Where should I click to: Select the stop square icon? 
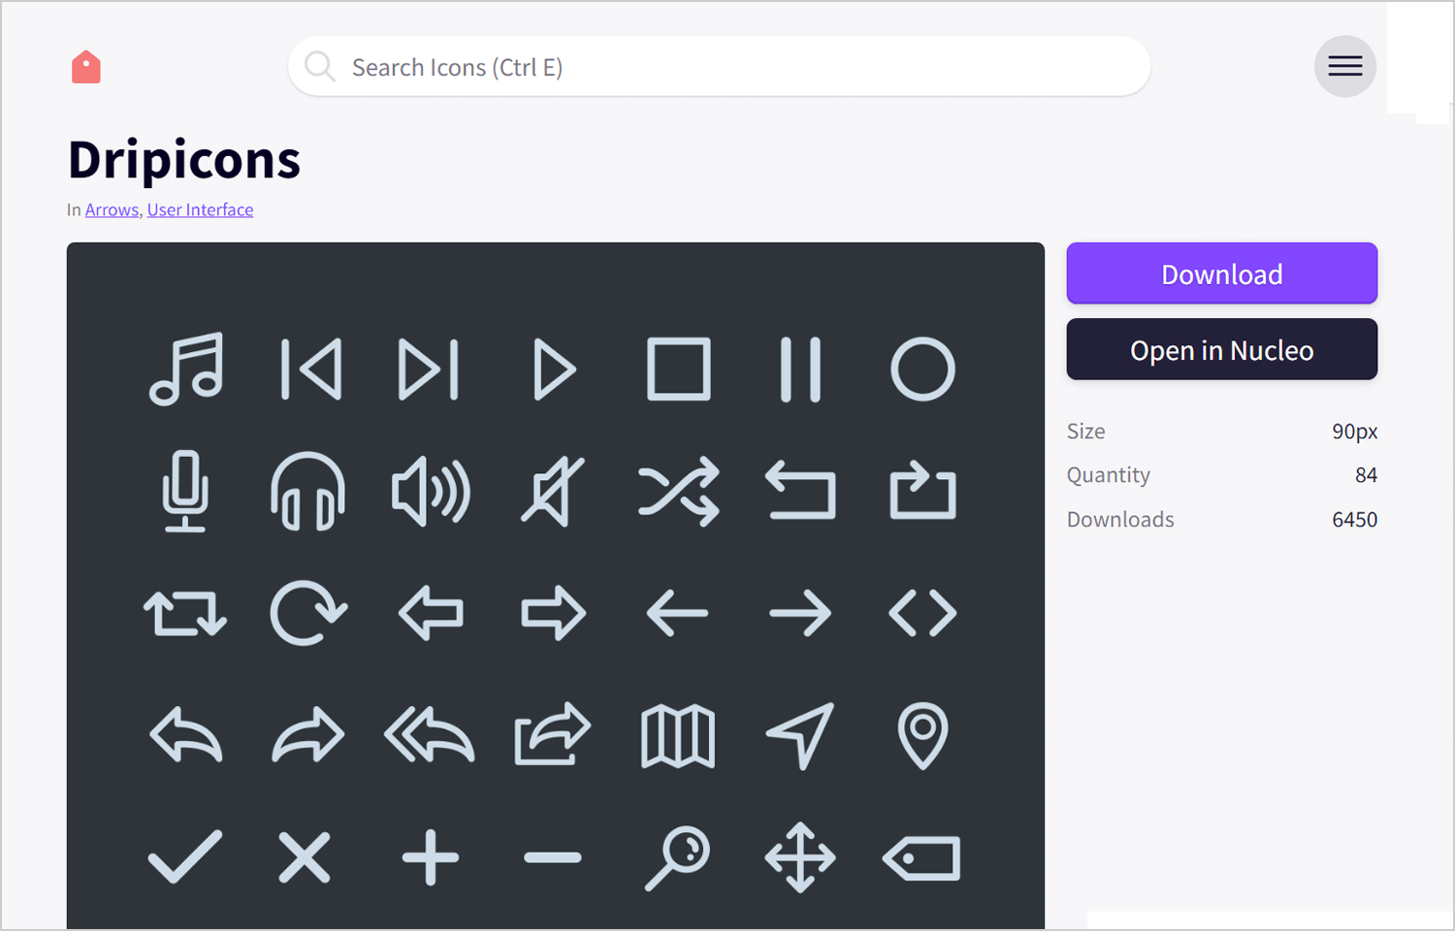click(x=678, y=369)
